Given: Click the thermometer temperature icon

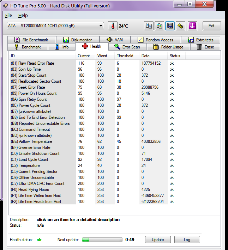Looking at the screenshot, I should pos(113,26).
